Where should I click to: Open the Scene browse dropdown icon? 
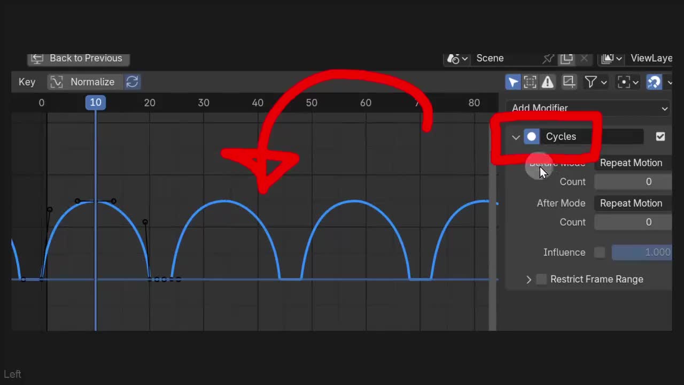coord(457,58)
